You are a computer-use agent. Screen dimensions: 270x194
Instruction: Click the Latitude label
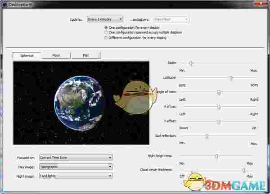(x=170, y=77)
